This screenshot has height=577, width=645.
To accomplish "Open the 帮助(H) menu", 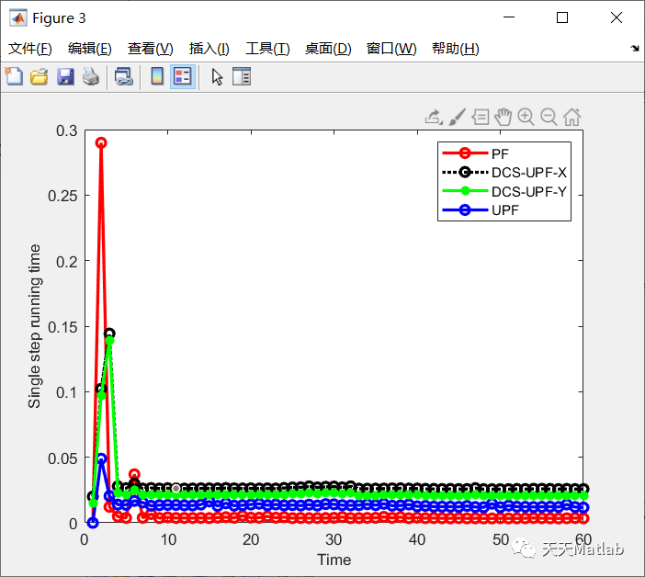I will pos(456,49).
